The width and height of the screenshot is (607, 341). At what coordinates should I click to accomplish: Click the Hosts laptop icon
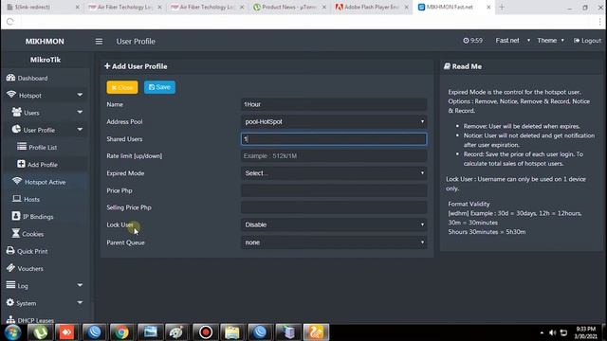click(x=17, y=199)
